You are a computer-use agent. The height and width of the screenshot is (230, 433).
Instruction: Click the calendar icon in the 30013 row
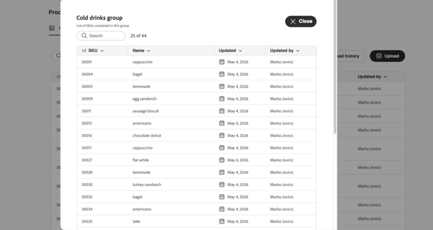[222, 123]
